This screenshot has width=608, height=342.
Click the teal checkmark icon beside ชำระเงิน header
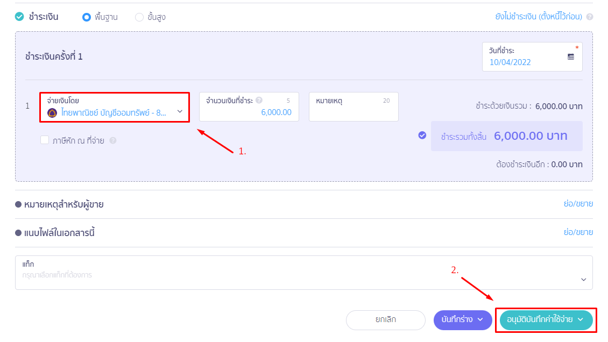(x=19, y=17)
